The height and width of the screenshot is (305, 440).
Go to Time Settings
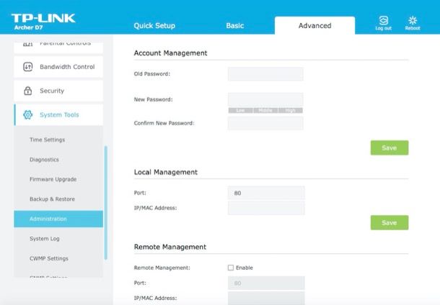(47, 140)
